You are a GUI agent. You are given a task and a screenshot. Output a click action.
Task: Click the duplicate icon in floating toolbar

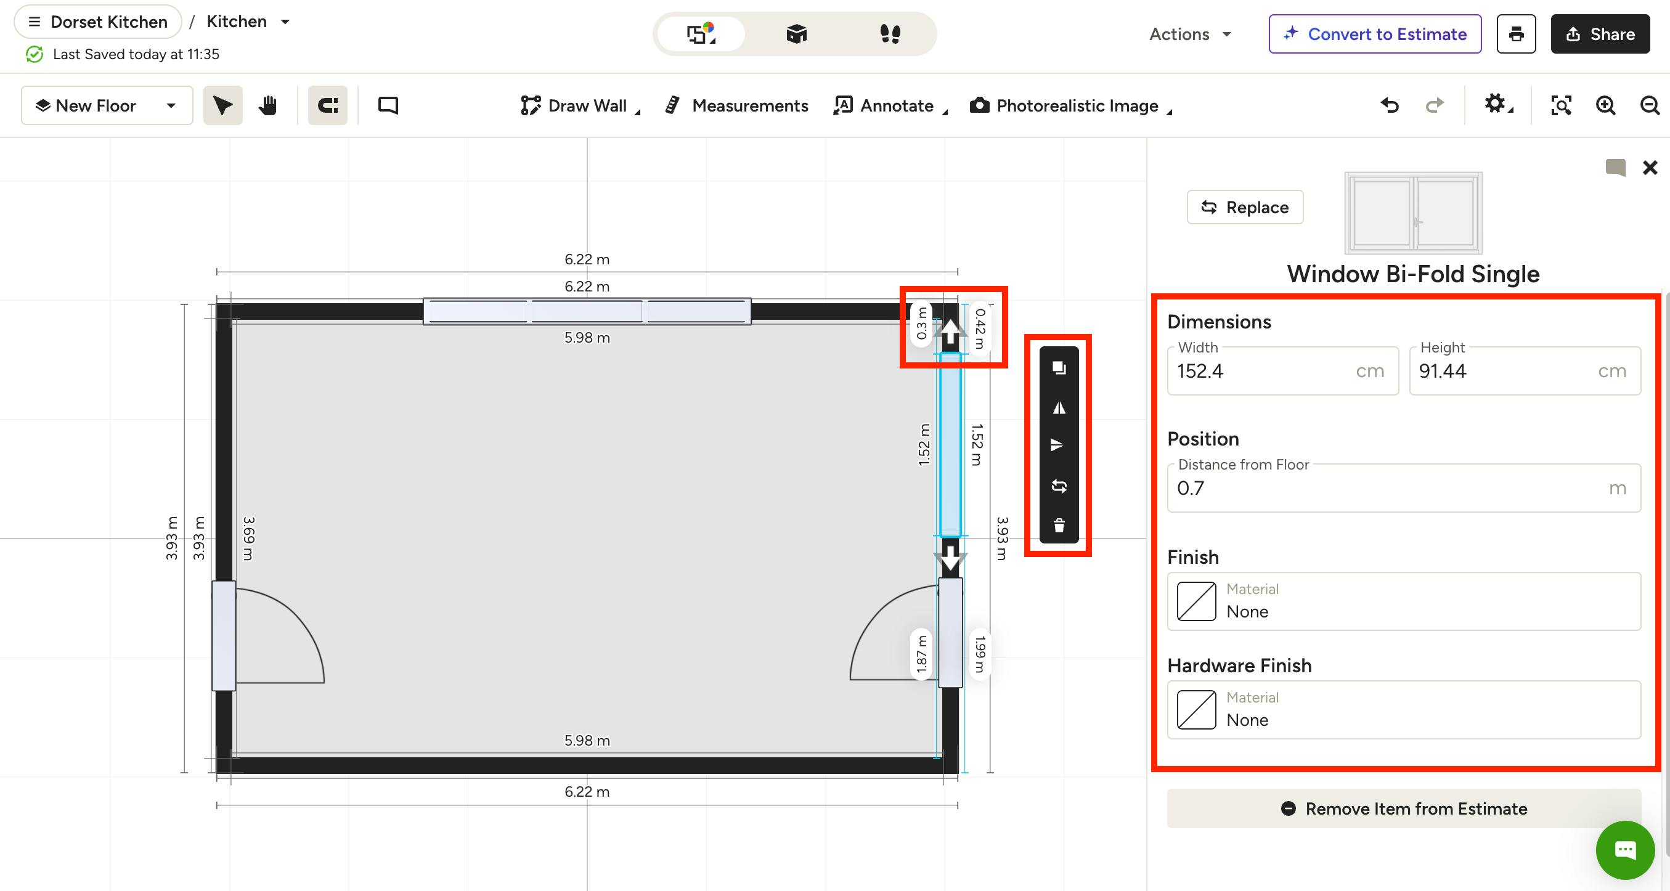click(1059, 367)
